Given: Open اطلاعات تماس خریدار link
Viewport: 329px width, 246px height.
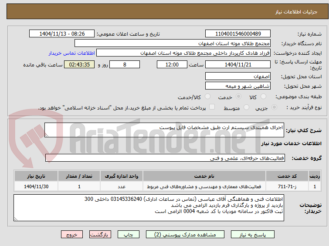Looking at the screenshot, I should pos(72,53).
